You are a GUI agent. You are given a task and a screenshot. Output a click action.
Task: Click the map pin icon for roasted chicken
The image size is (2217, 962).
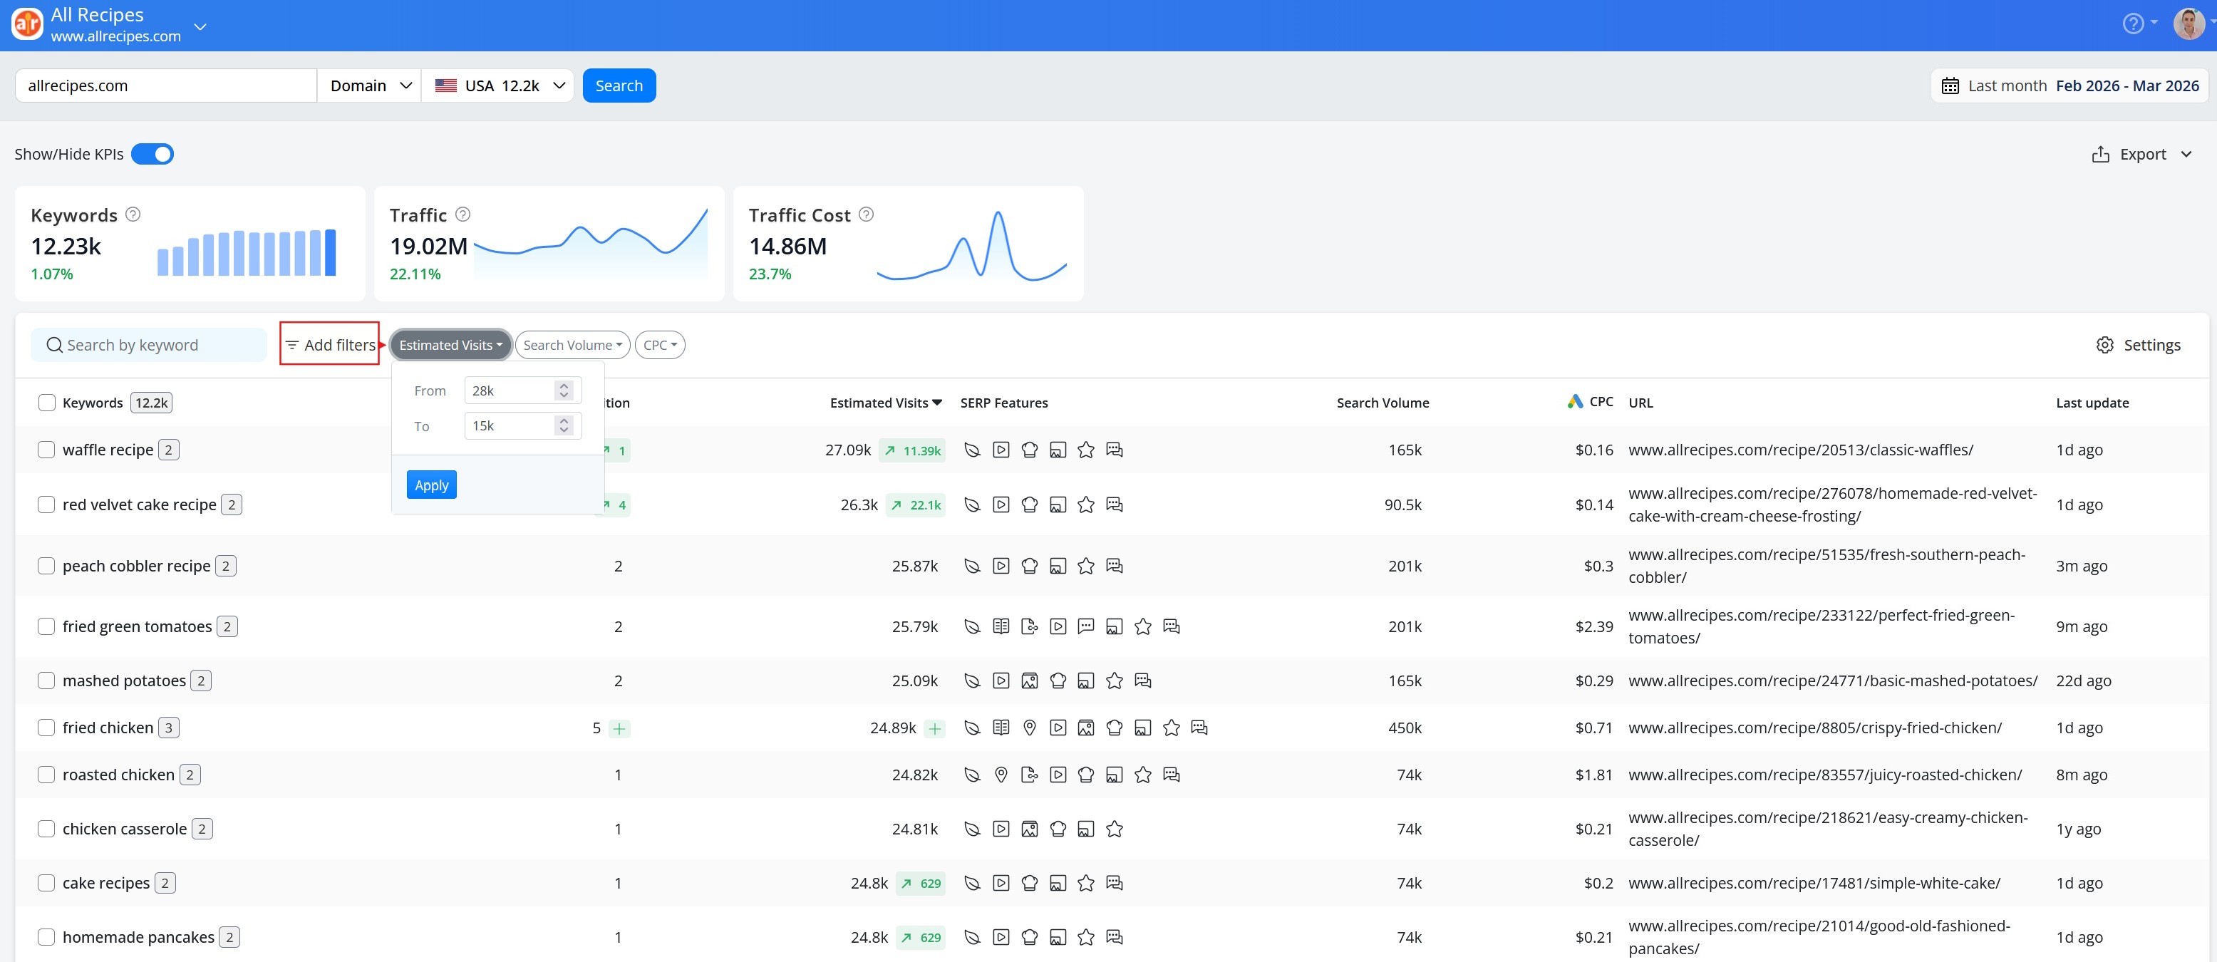pyautogui.click(x=1001, y=775)
